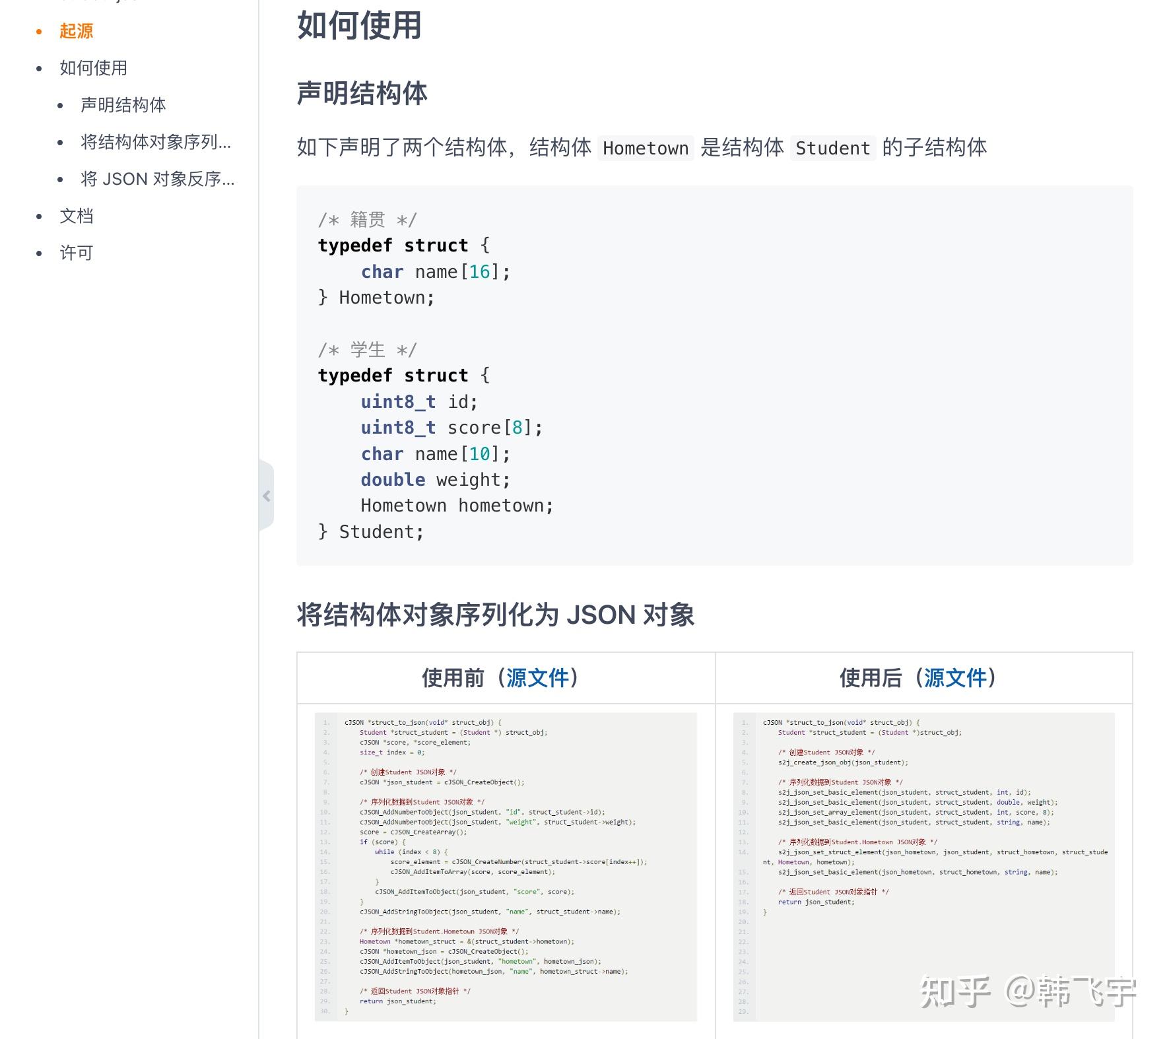Go to the 文档 section
Viewport: 1167px width, 1039px height.
[x=77, y=216]
